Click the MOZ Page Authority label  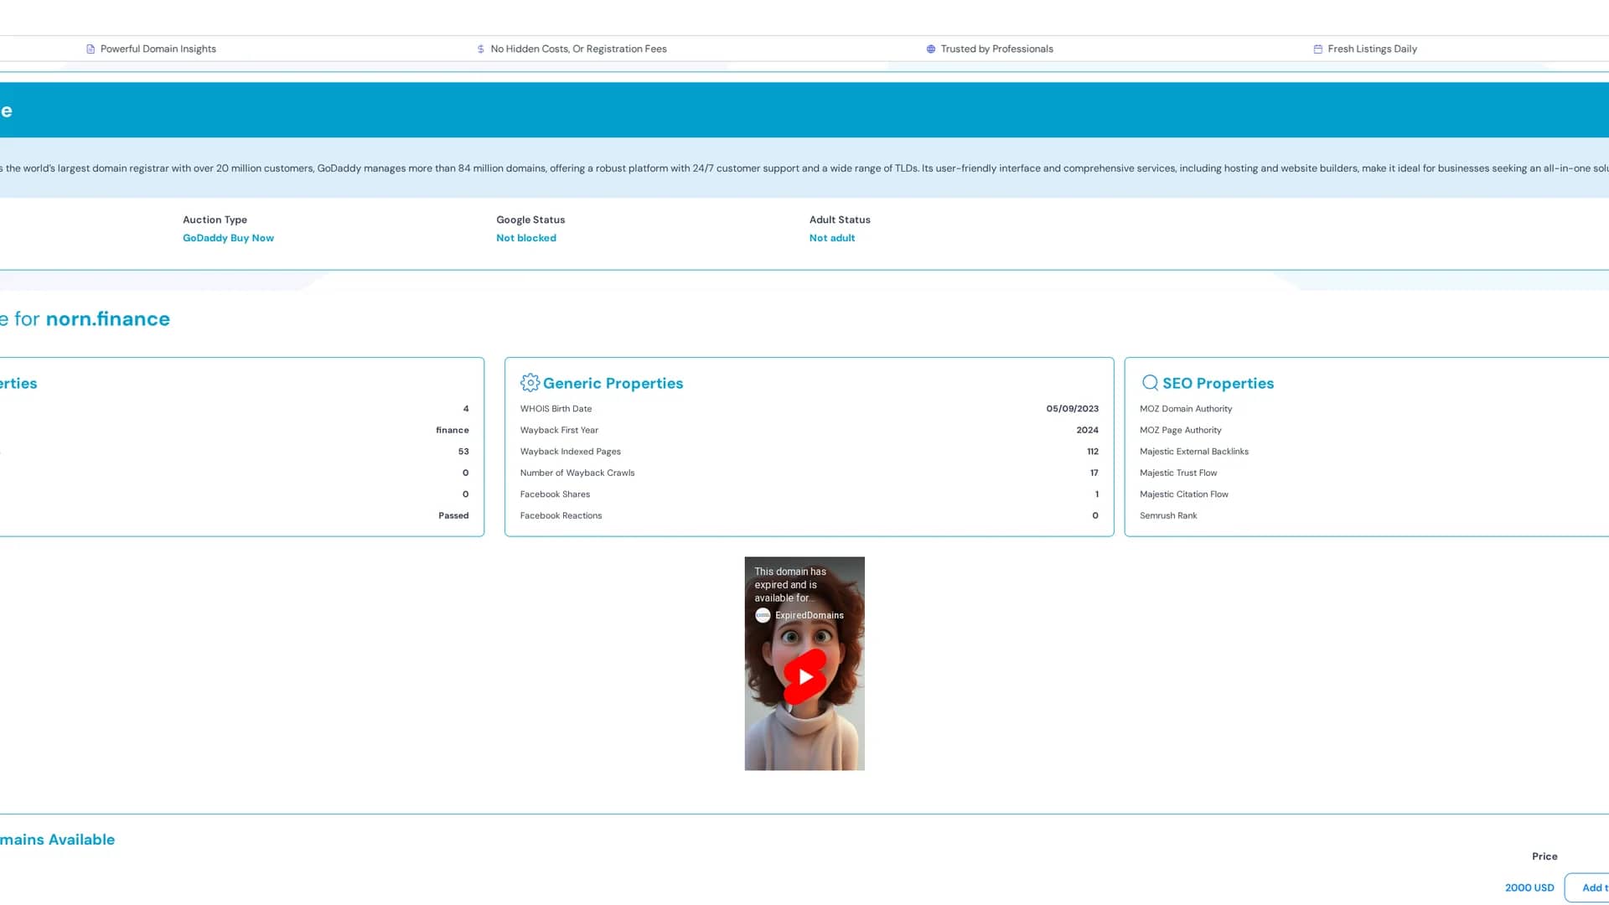tap(1180, 430)
